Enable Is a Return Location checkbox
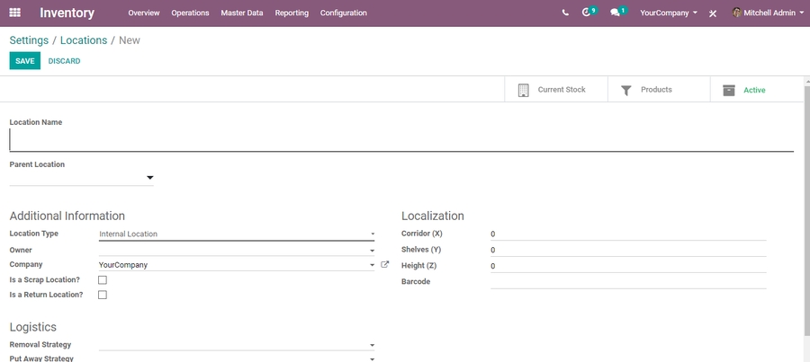This screenshot has height=362, width=810. [103, 295]
